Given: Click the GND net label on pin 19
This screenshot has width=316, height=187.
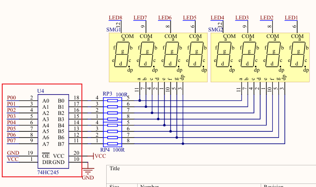Looking at the screenshot, I should click(x=13, y=153).
